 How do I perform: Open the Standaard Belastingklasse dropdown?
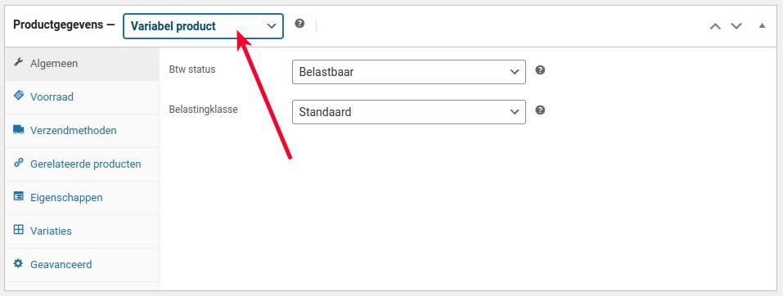click(409, 112)
